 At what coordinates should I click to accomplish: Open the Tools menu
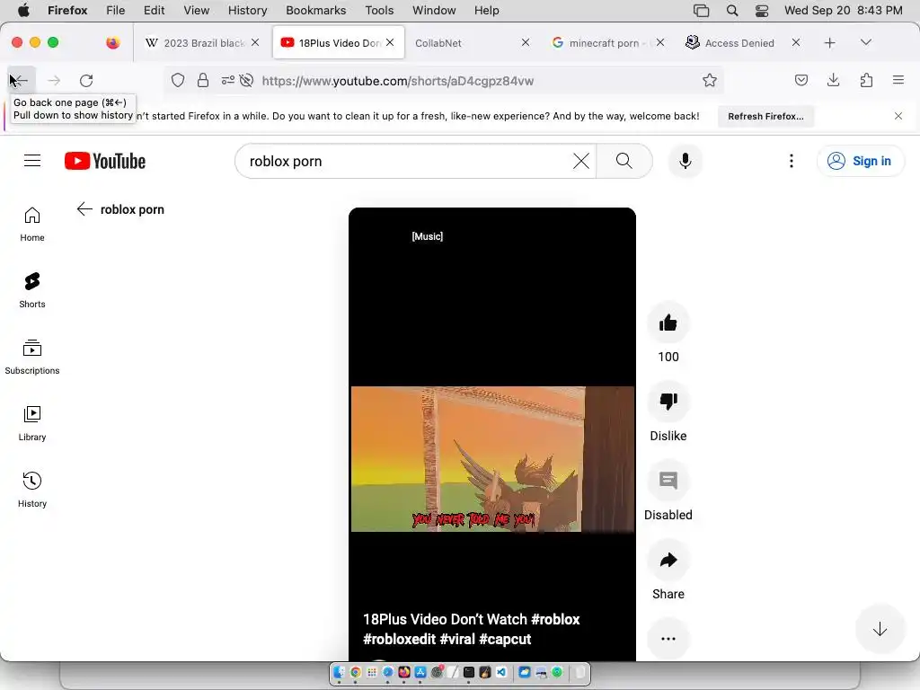(379, 10)
